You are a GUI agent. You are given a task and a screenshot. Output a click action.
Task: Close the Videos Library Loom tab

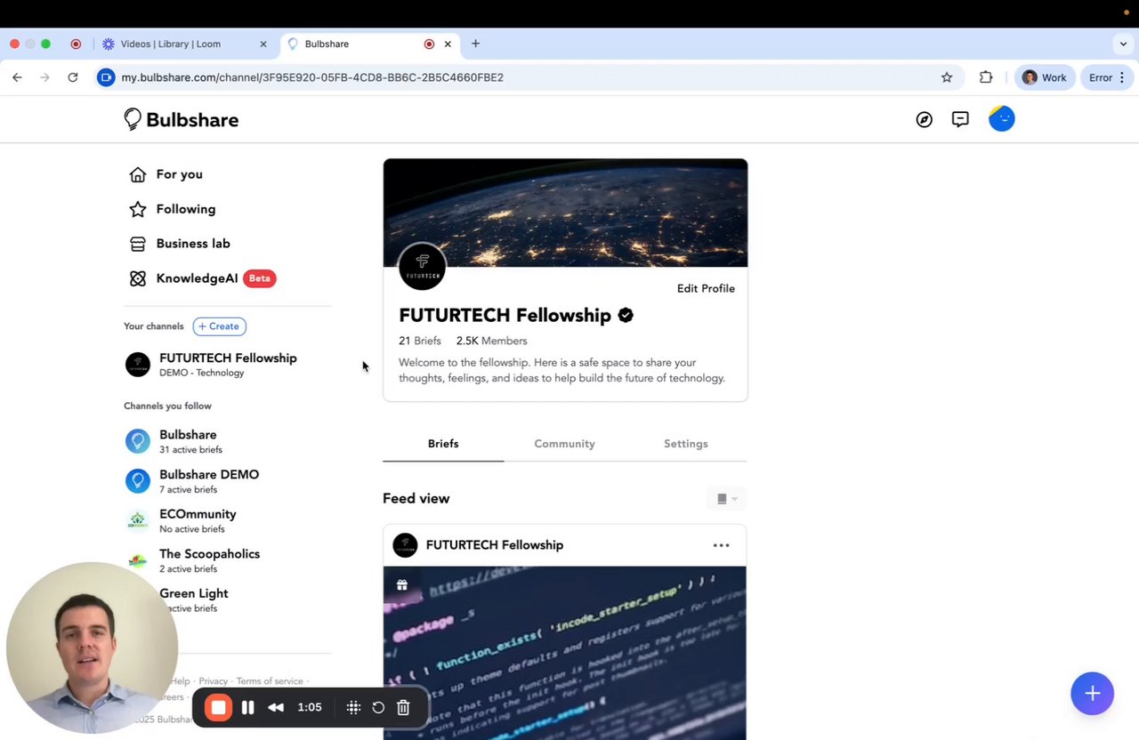263,44
